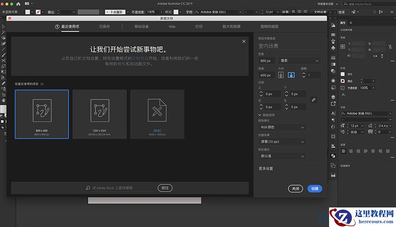Open the Appearance panel sun icon
396x227 pixels.
(x=333, y=81)
